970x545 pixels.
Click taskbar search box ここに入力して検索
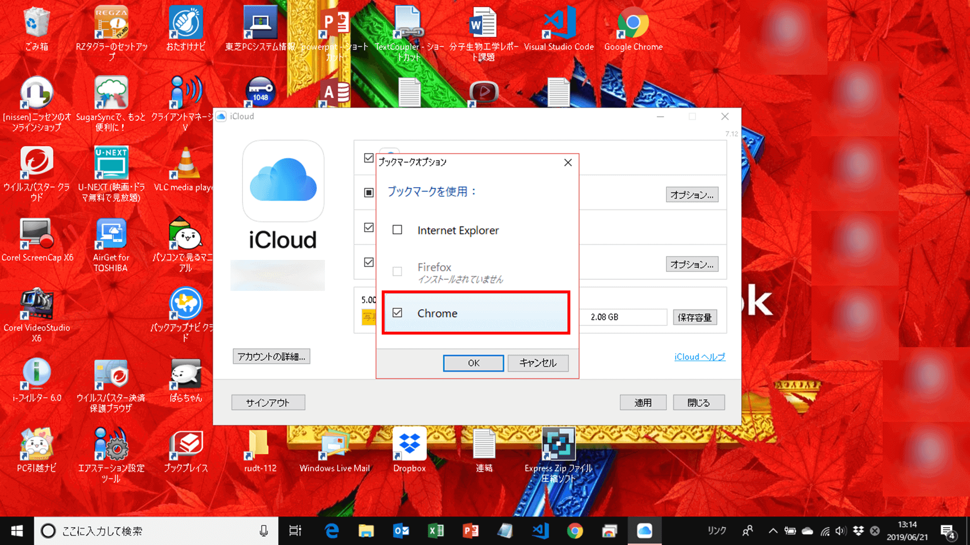pyautogui.click(x=156, y=531)
